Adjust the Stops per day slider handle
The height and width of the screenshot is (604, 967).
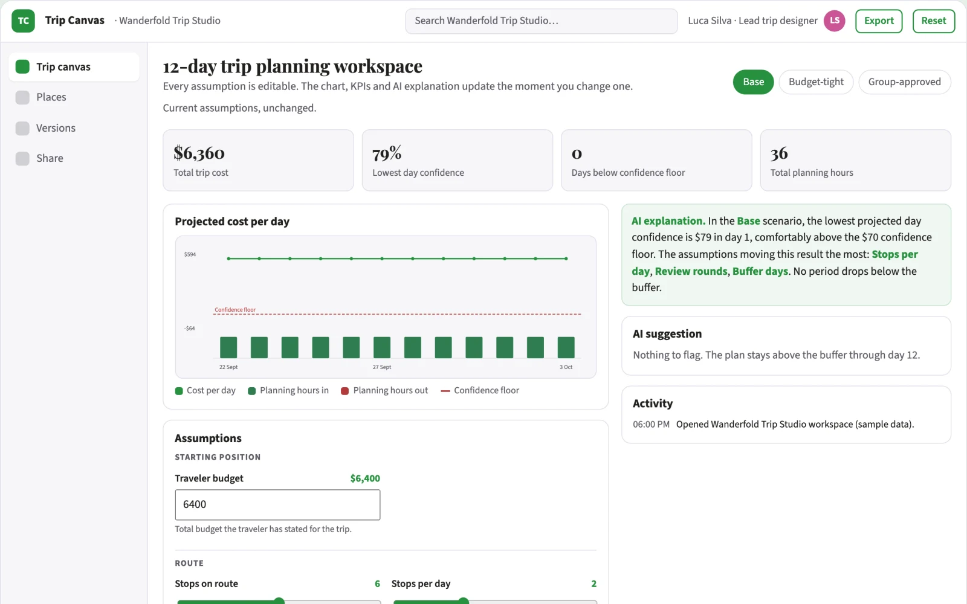[464, 602]
